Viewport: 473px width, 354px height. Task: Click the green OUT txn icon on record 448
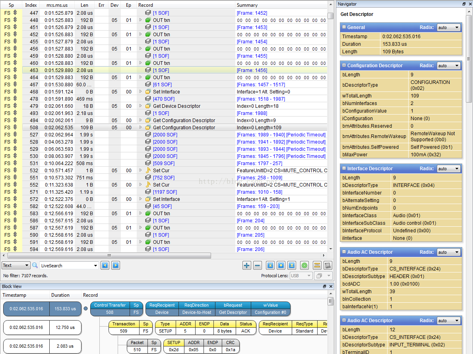148,20
